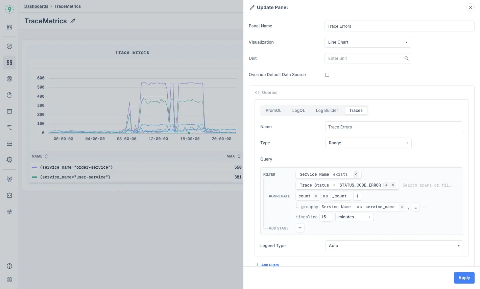This screenshot has height=289, width=480.
Task: Click the purple order-service legend swatch
Action: click(x=34, y=167)
